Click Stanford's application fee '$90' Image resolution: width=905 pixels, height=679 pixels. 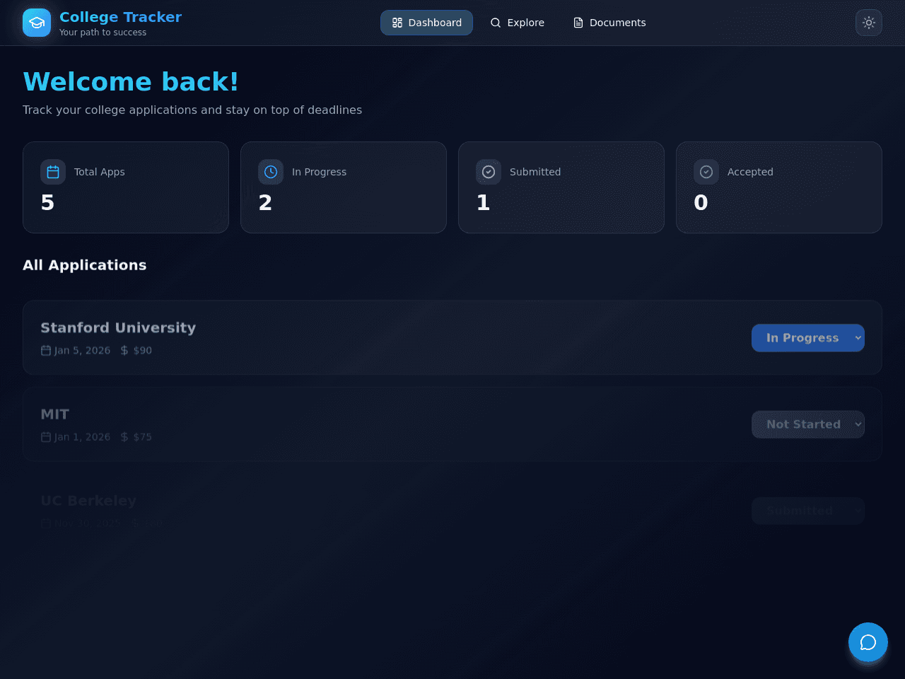click(x=142, y=350)
